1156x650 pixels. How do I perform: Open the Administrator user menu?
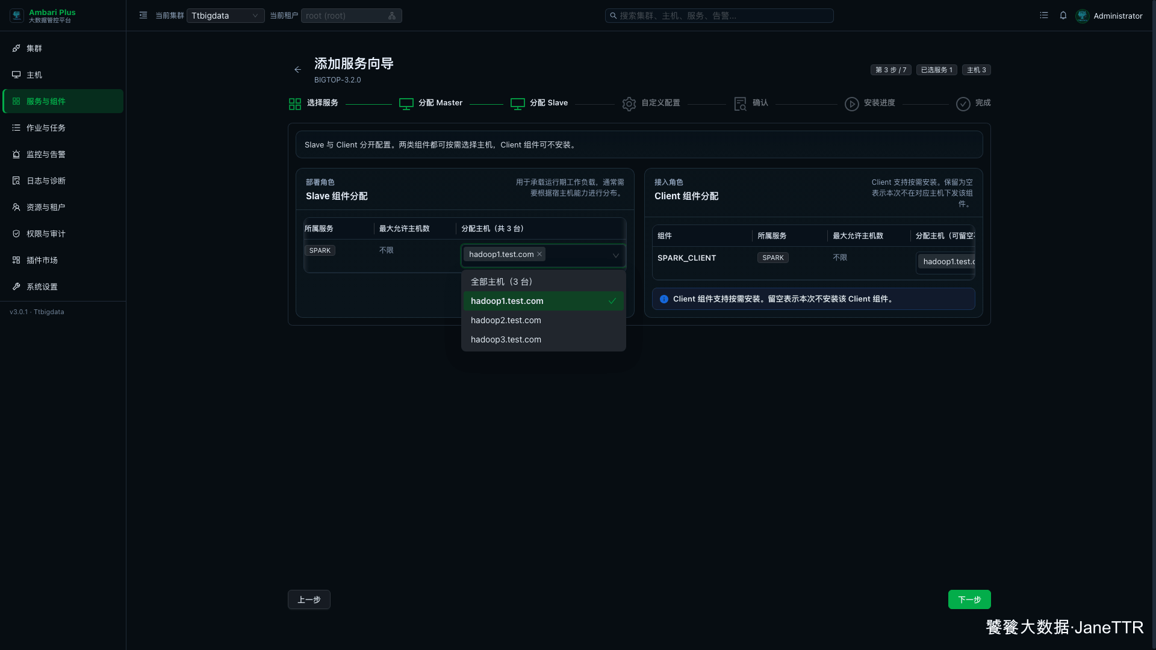1109,16
